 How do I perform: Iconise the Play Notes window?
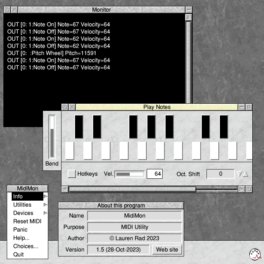242,107
